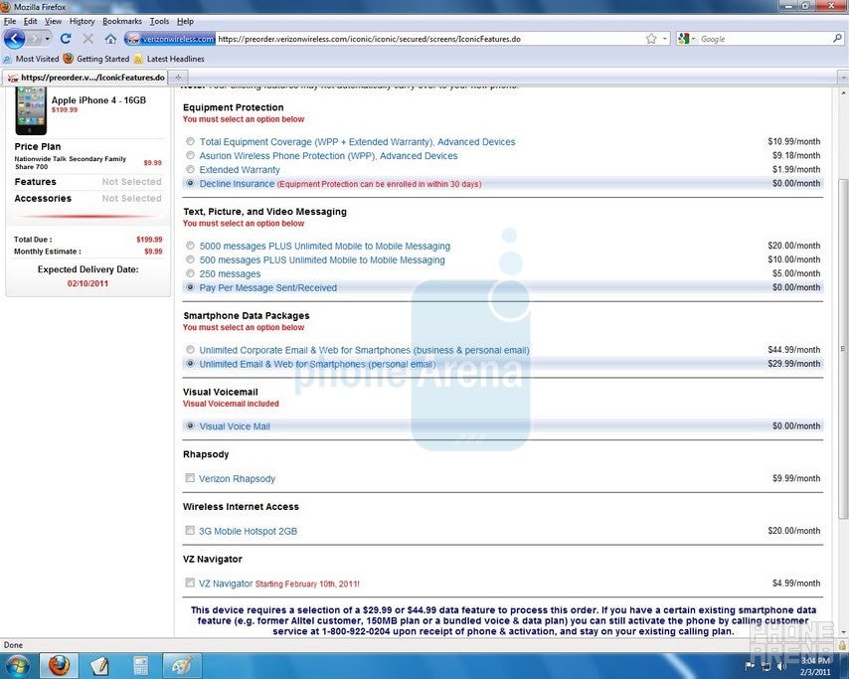Open the Tools menu
The height and width of the screenshot is (679, 849).
(x=159, y=21)
